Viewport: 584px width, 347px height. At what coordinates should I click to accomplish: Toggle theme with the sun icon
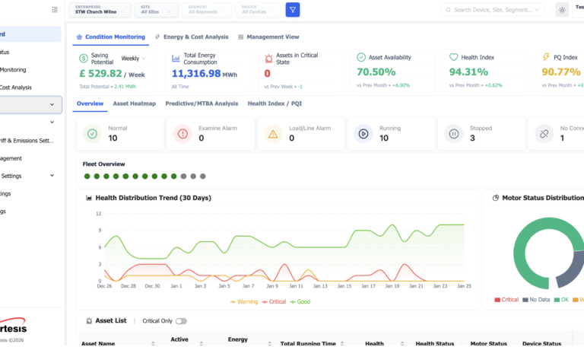point(562,10)
